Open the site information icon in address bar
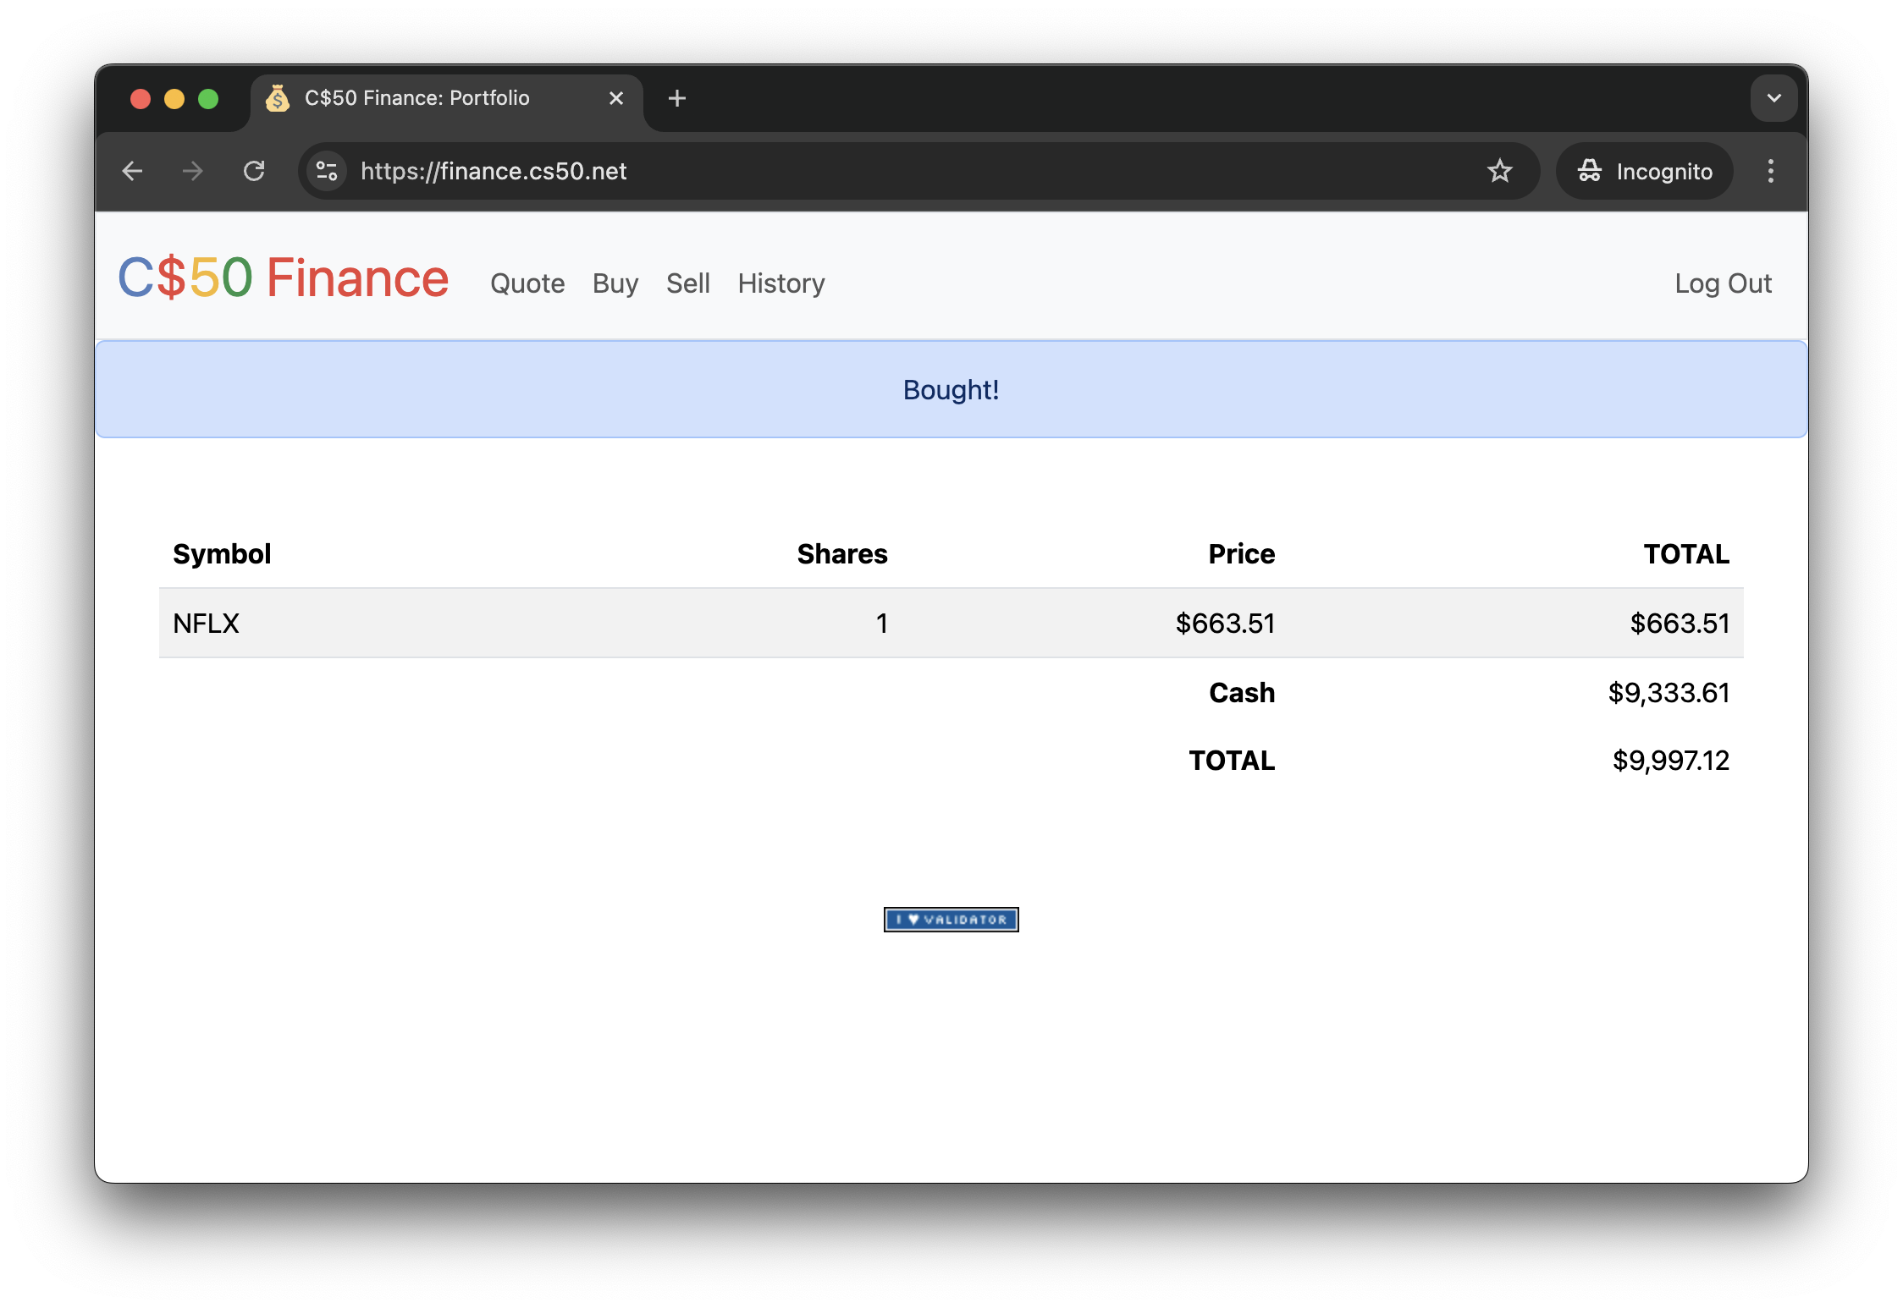The width and height of the screenshot is (1903, 1308). click(326, 171)
